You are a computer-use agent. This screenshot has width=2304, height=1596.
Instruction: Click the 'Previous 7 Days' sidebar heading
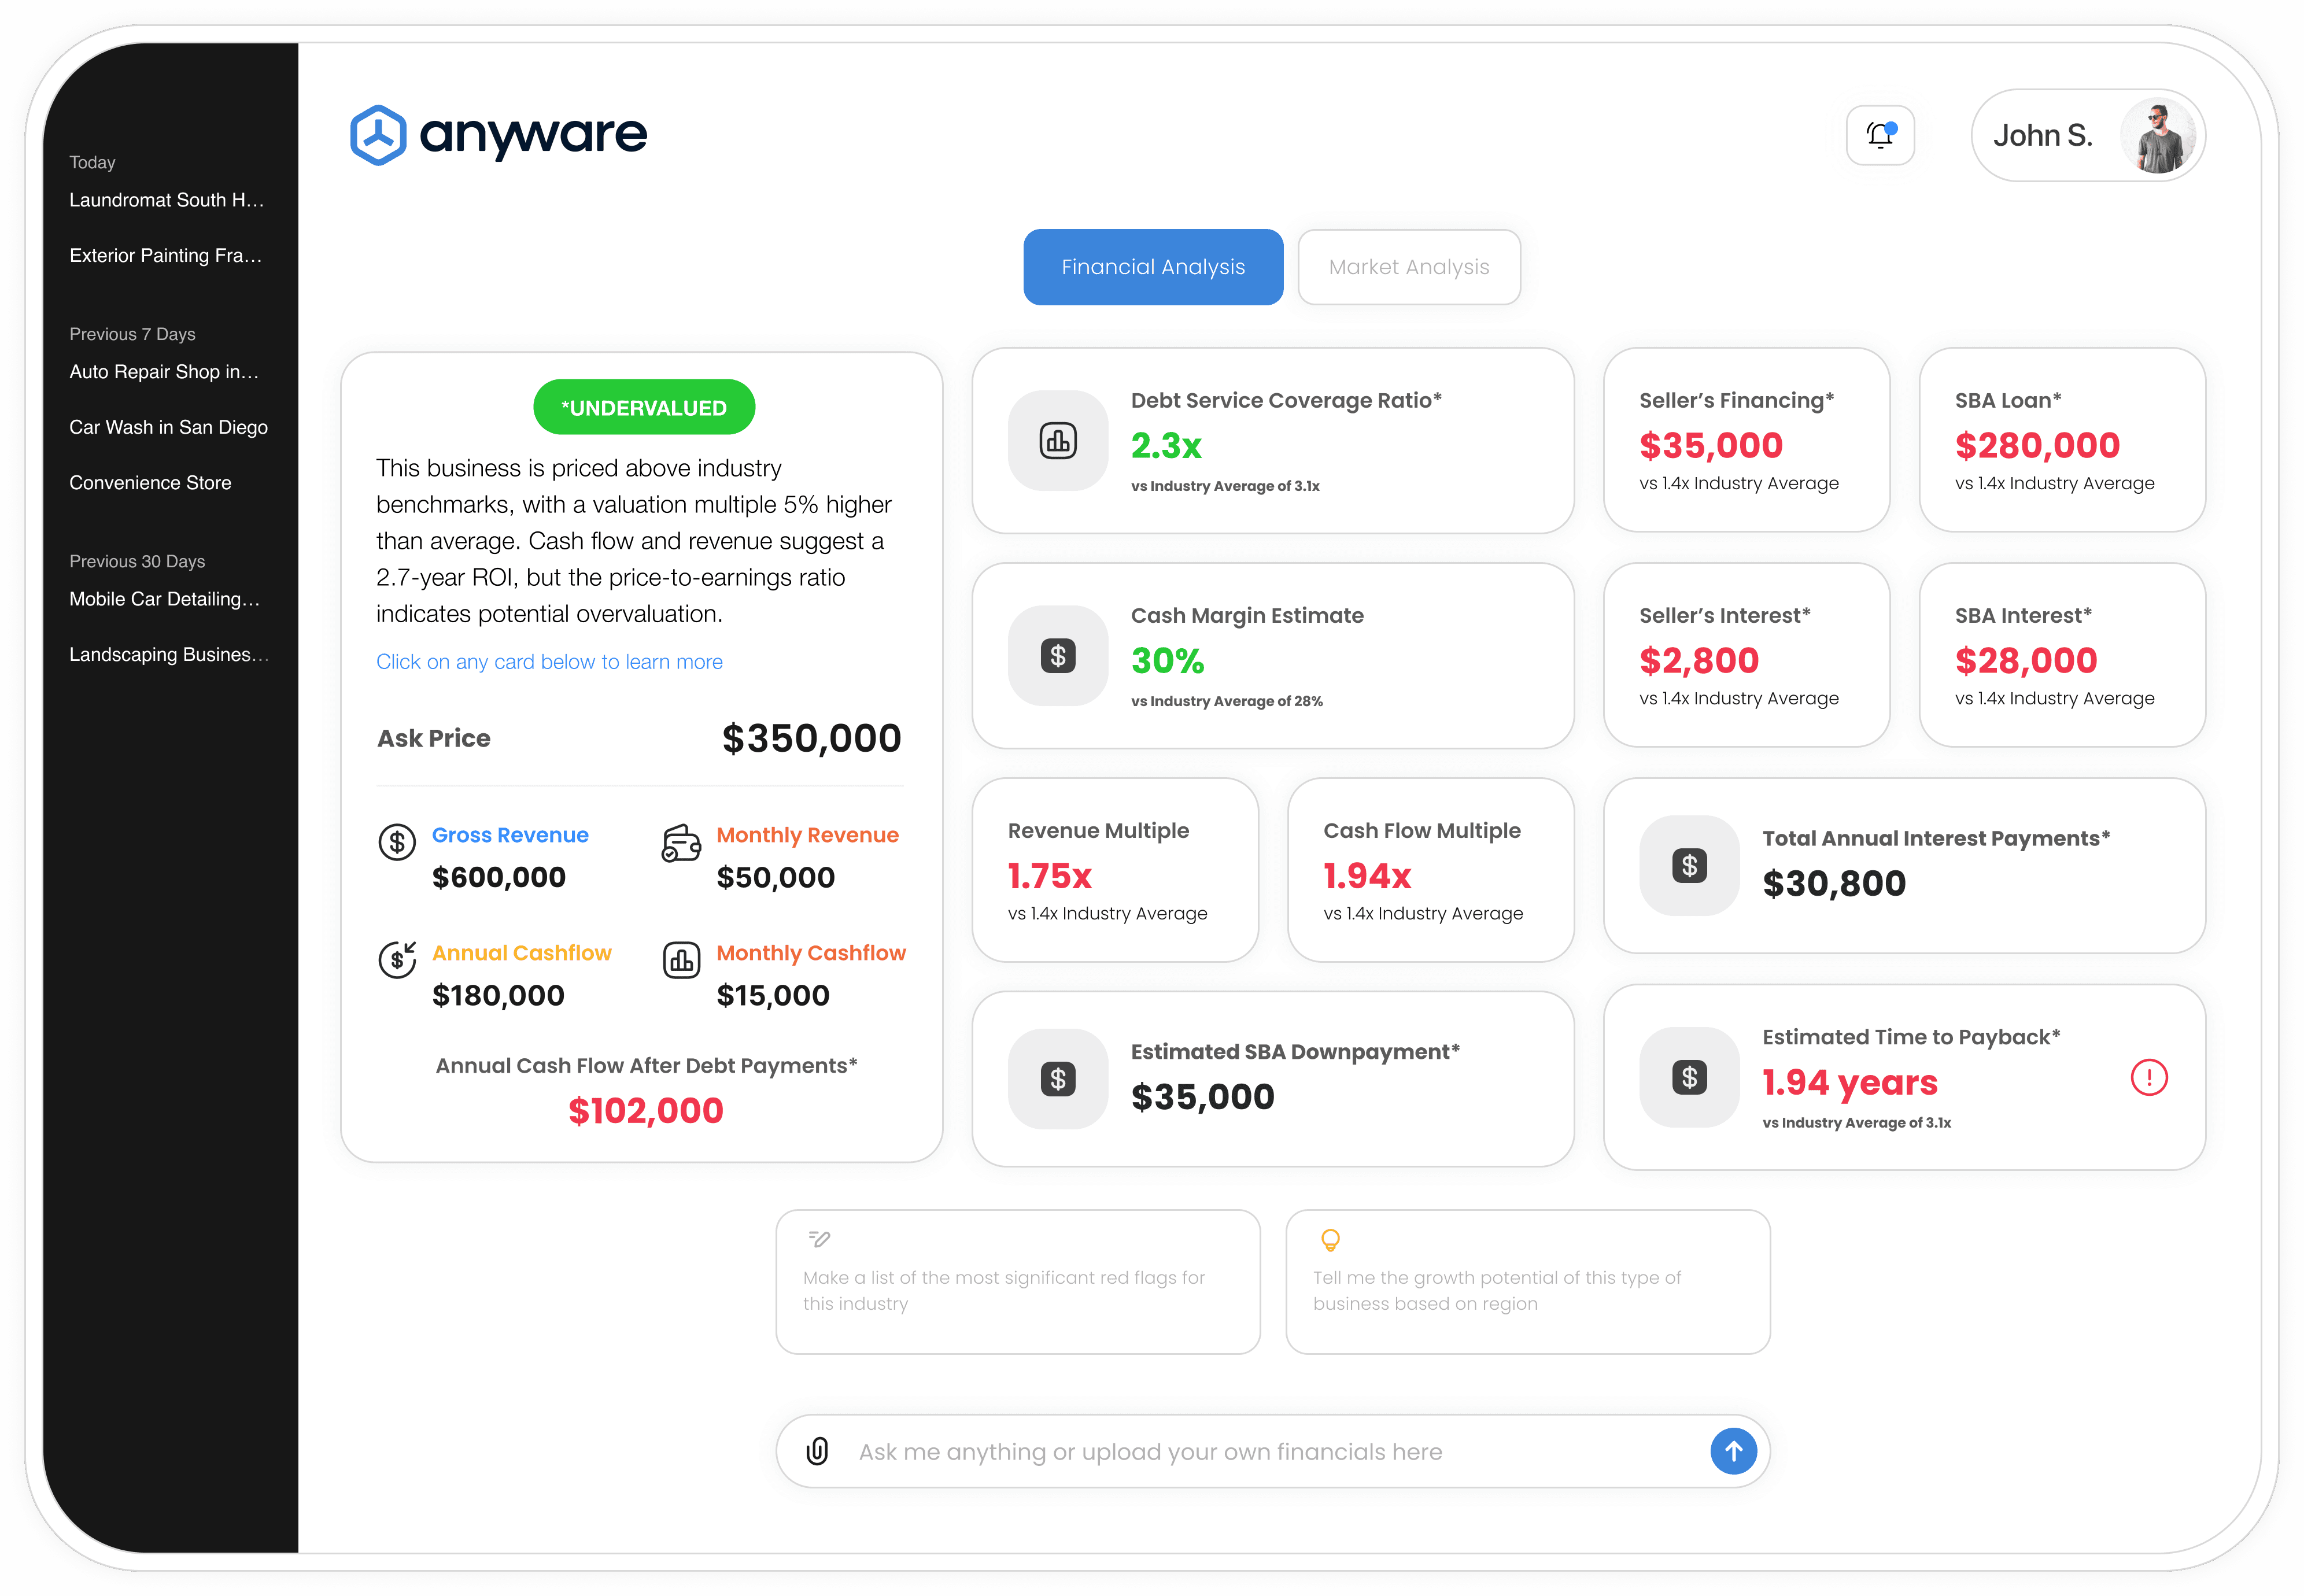(x=132, y=334)
